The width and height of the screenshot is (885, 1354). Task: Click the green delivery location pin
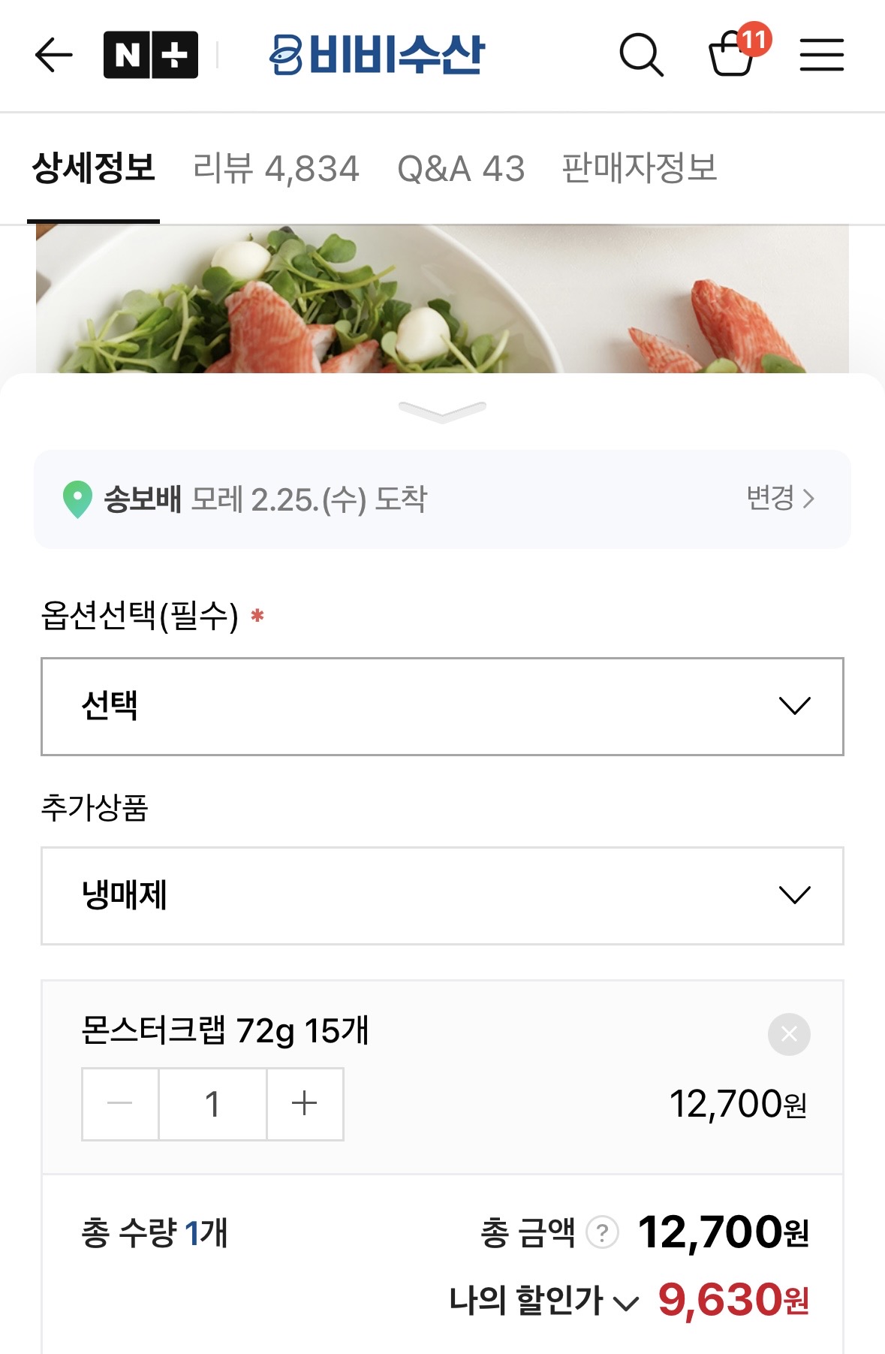point(77,499)
